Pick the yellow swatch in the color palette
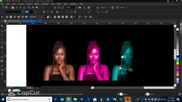Screen dimensions: 182x102 (177, 63)
